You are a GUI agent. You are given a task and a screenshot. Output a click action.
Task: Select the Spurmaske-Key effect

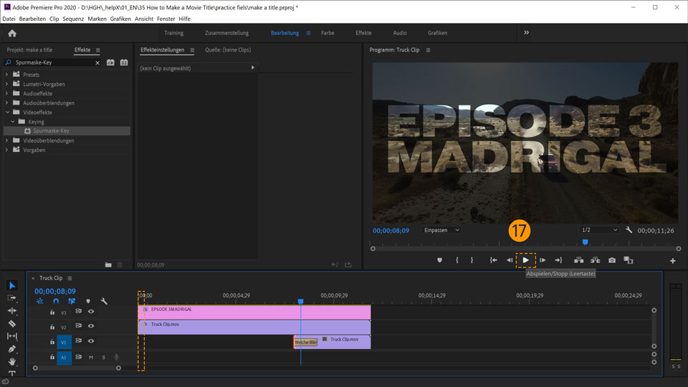(x=51, y=131)
